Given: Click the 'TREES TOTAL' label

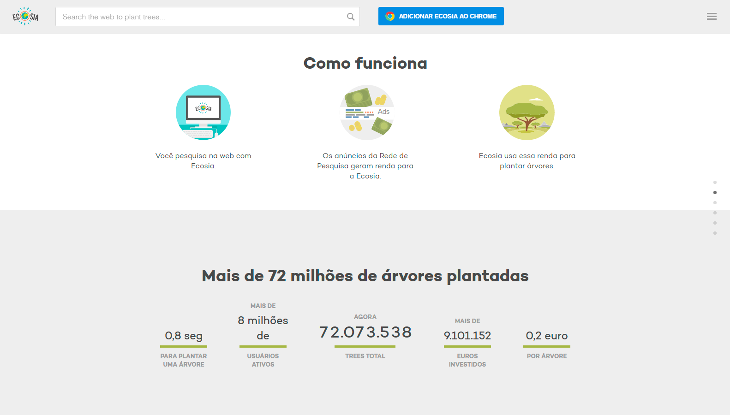Looking at the screenshot, I should click(x=365, y=356).
